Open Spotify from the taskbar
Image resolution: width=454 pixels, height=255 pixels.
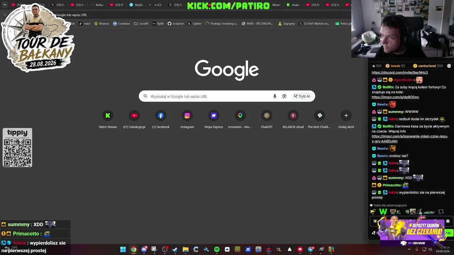point(217,250)
